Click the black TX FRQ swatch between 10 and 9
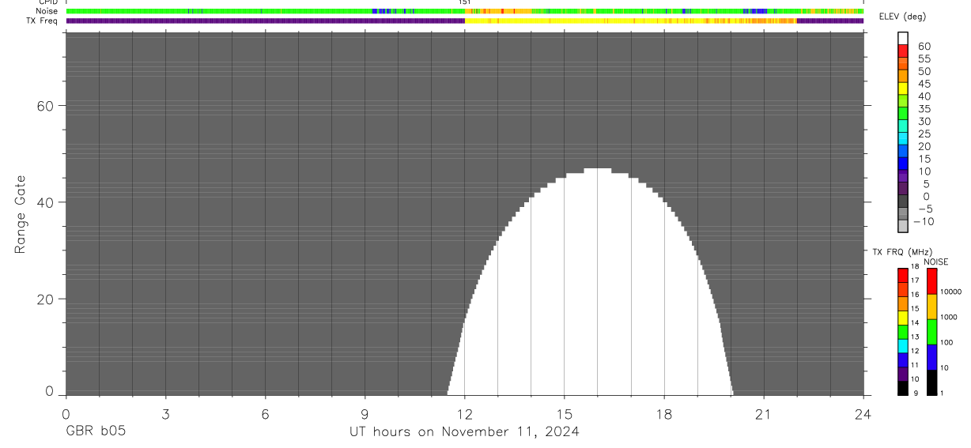 (x=903, y=387)
